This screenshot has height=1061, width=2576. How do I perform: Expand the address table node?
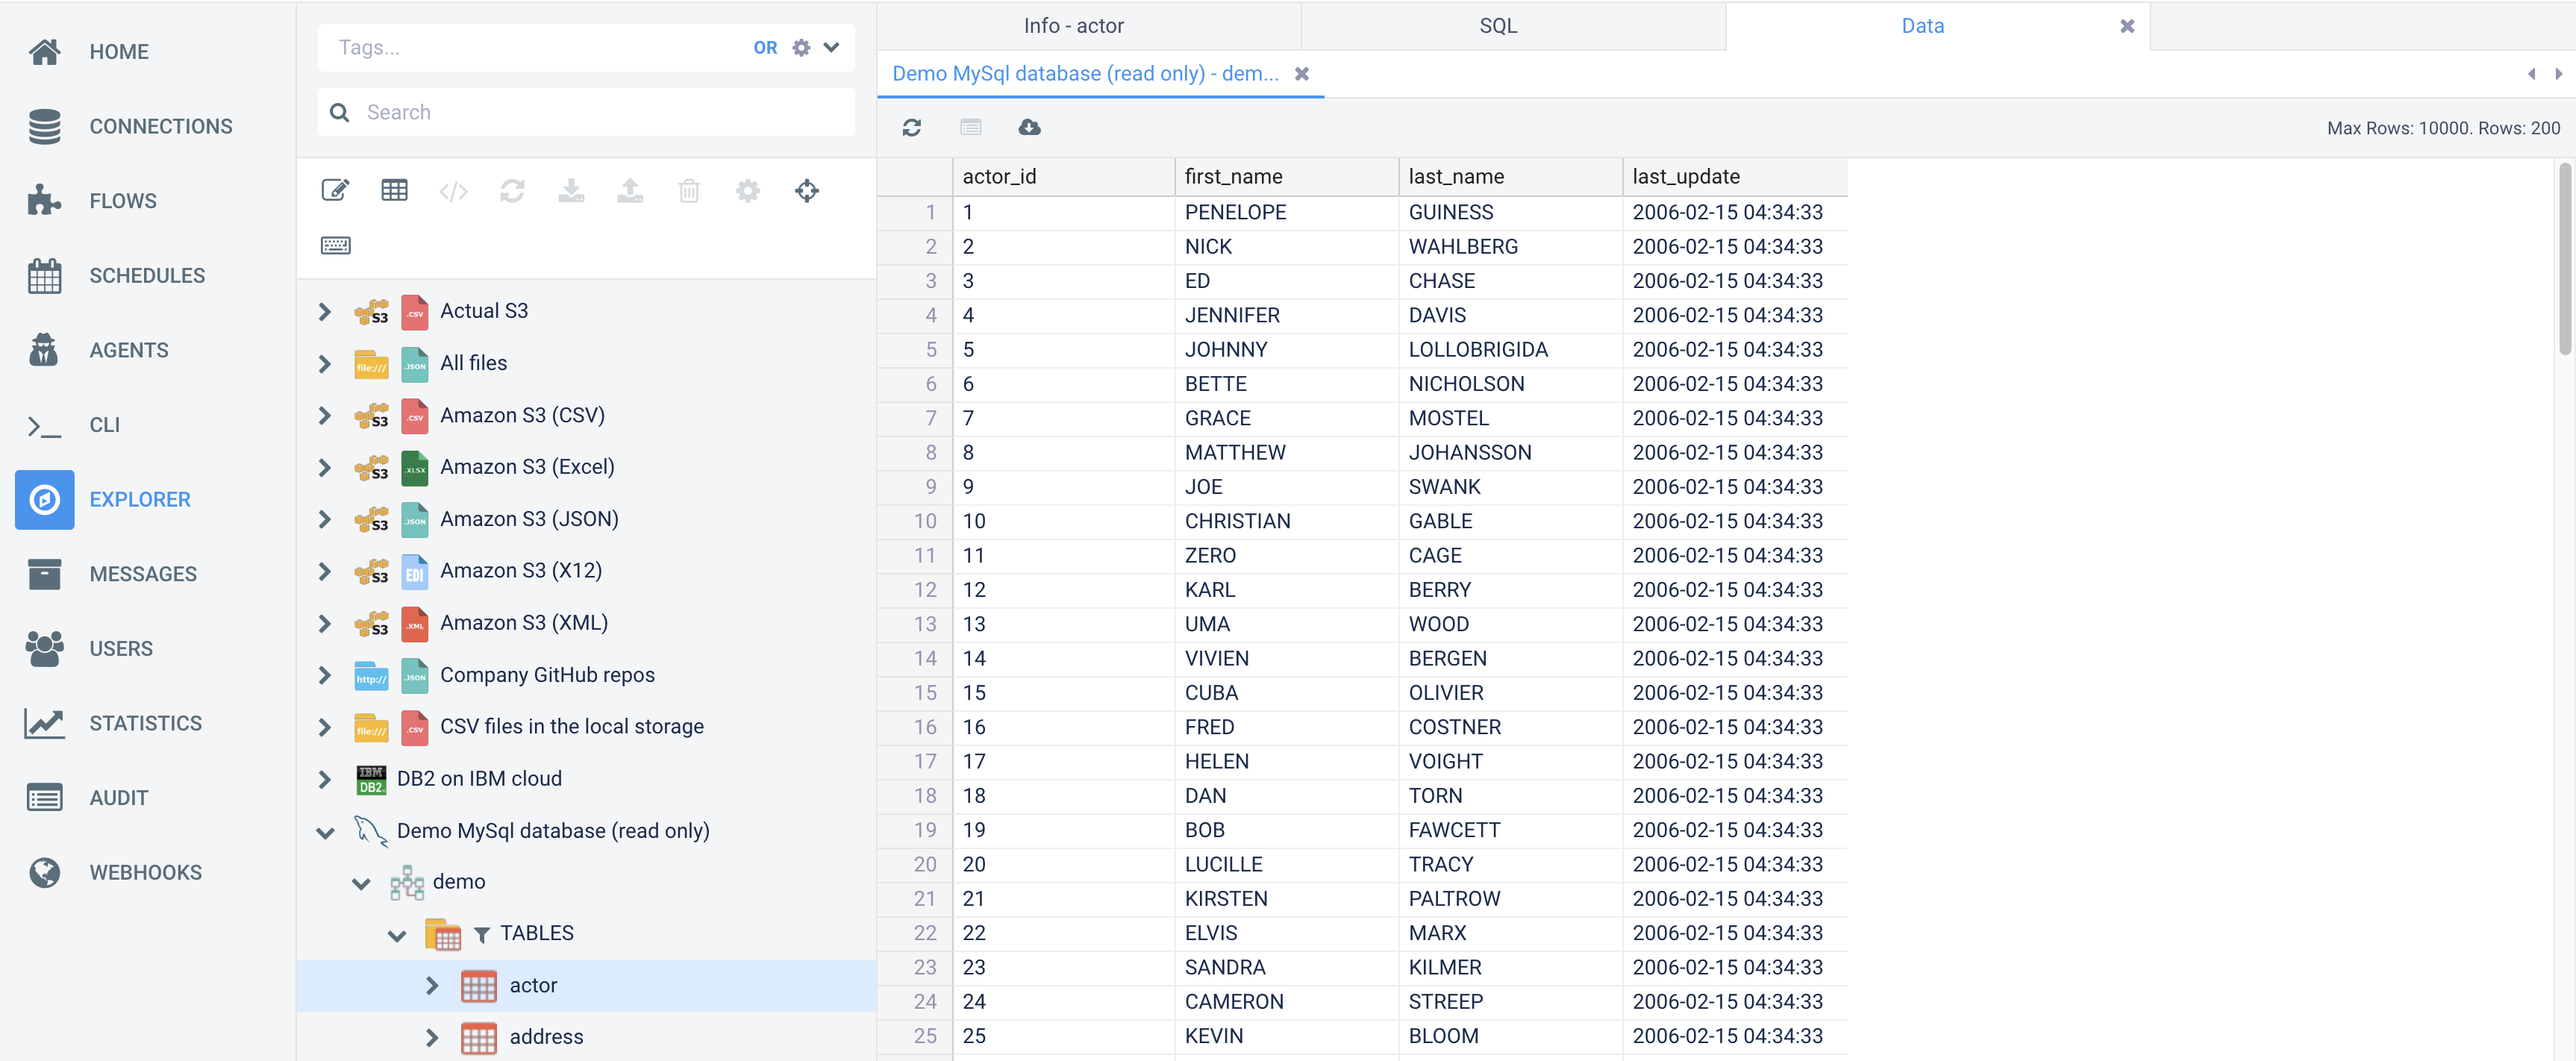[432, 1037]
